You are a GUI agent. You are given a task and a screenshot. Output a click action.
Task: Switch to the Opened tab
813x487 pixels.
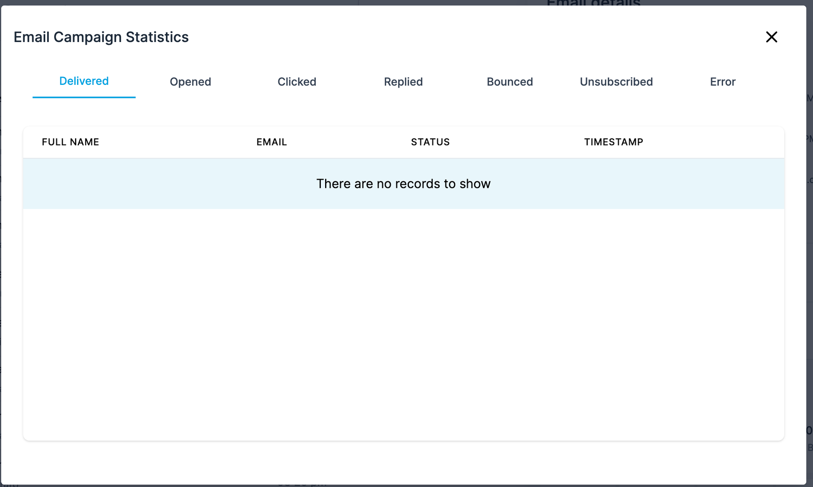[190, 82]
